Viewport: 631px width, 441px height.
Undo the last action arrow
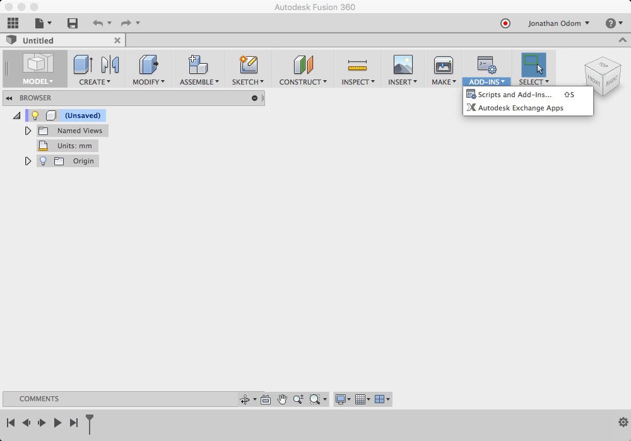pos(98,23)
